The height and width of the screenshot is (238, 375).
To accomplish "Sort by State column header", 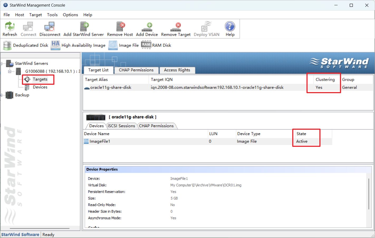I will point(314,134).
